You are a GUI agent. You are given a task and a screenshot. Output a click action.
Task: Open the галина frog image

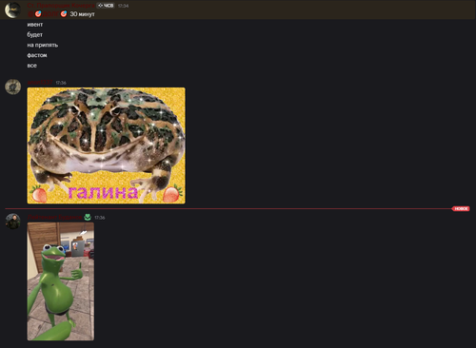click(x=107, y=145)
